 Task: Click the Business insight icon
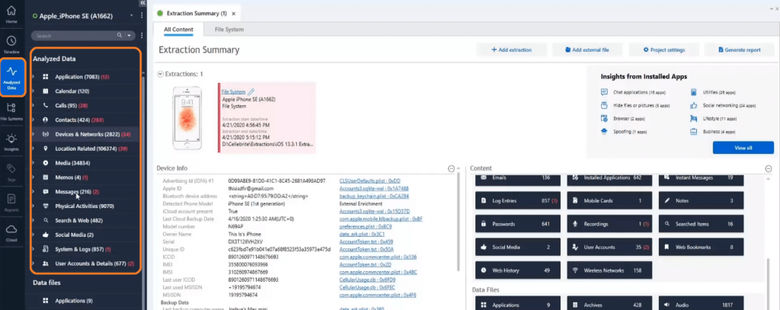click(693, 132)
